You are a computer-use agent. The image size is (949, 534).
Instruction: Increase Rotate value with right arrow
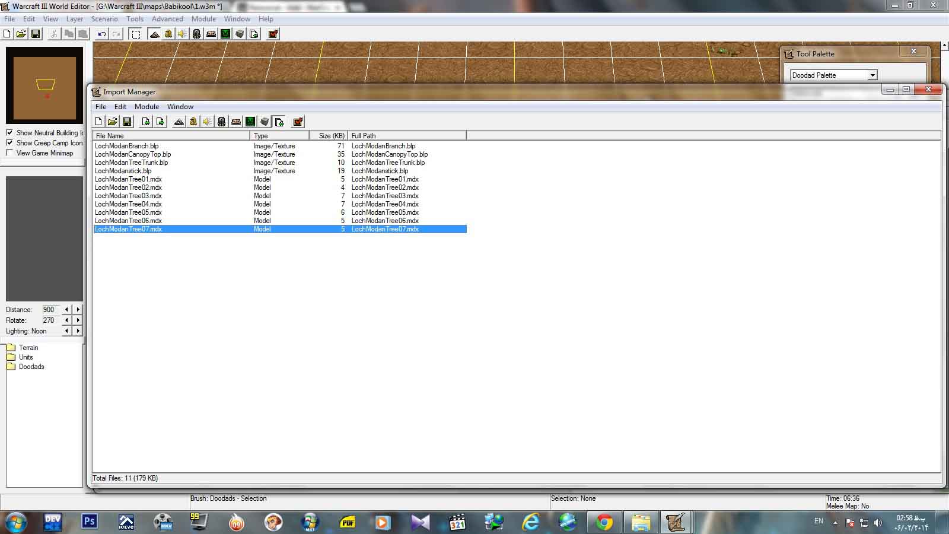click(x=78, y=320)
